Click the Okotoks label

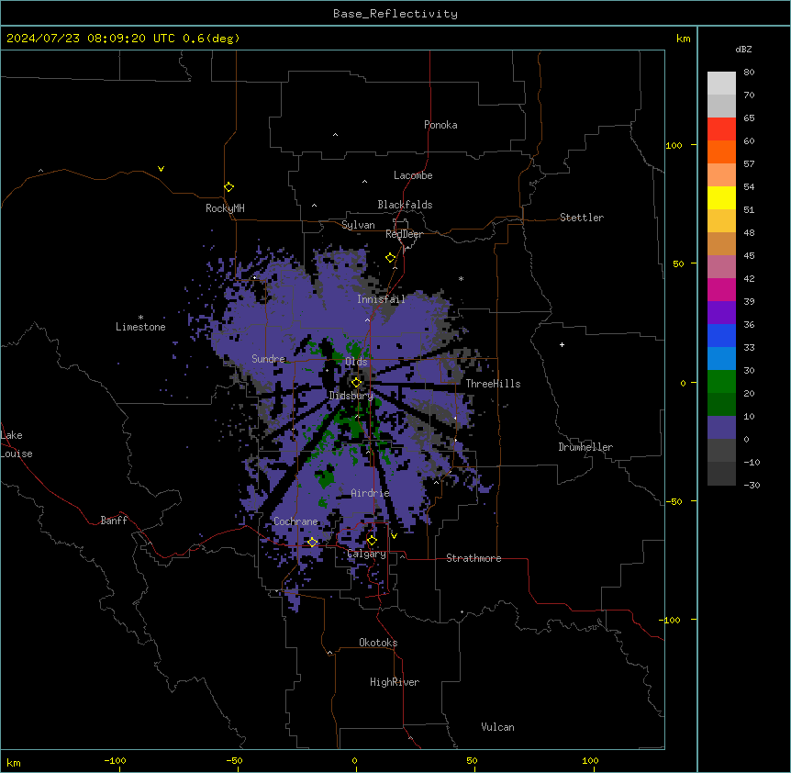[378, 643]
